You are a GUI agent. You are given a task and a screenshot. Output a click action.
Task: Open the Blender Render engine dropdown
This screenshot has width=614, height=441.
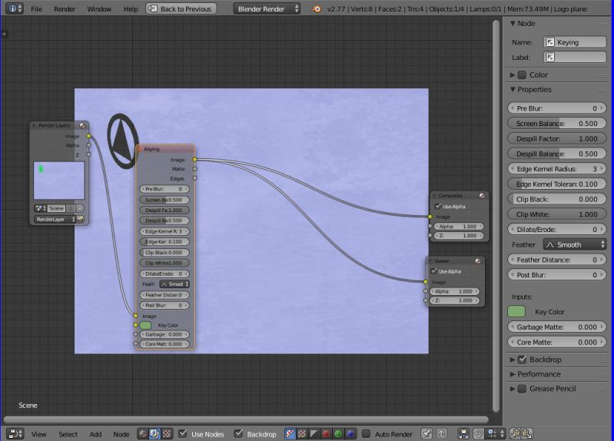click(267, 8)
